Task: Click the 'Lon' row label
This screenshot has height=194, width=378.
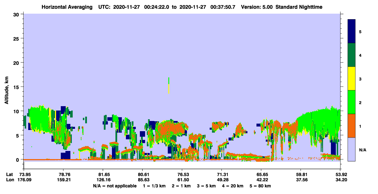Action: 10,180
